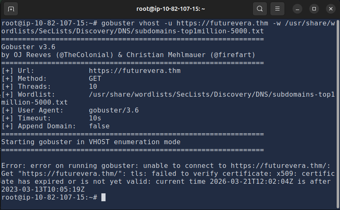Click the Method value GET
340x210 pixels.
coord(95,79)
